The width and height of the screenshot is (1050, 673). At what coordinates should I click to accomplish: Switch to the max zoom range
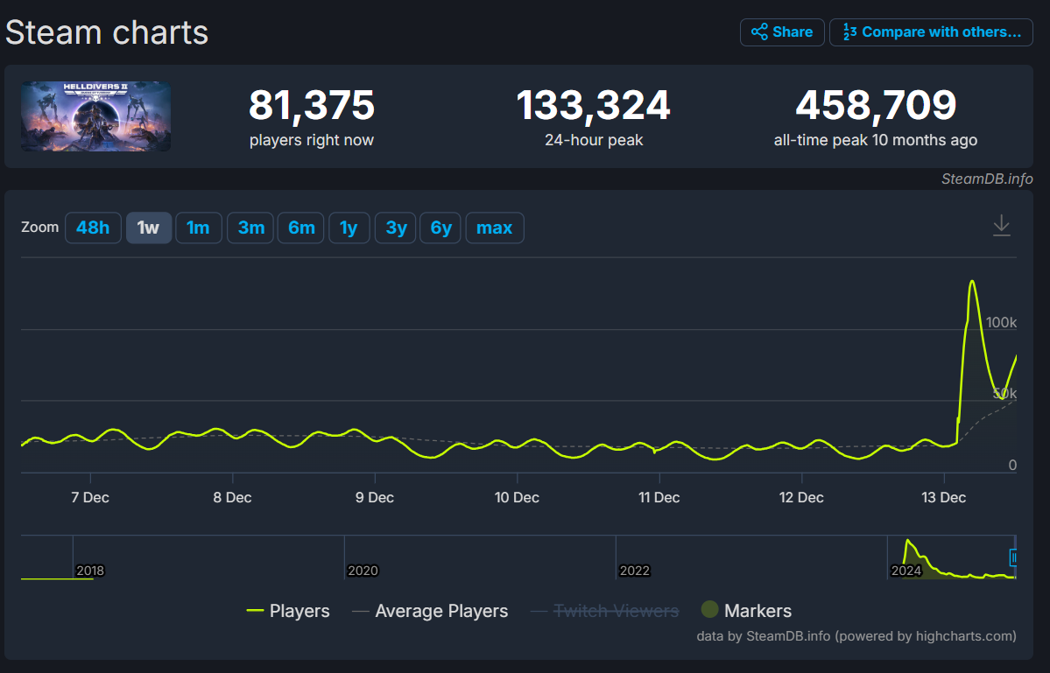click(494, 227)
